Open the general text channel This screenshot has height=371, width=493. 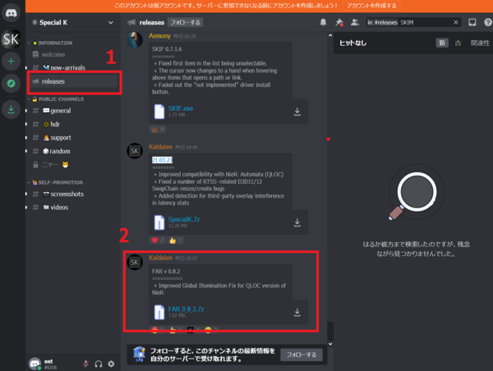(60, 110)
